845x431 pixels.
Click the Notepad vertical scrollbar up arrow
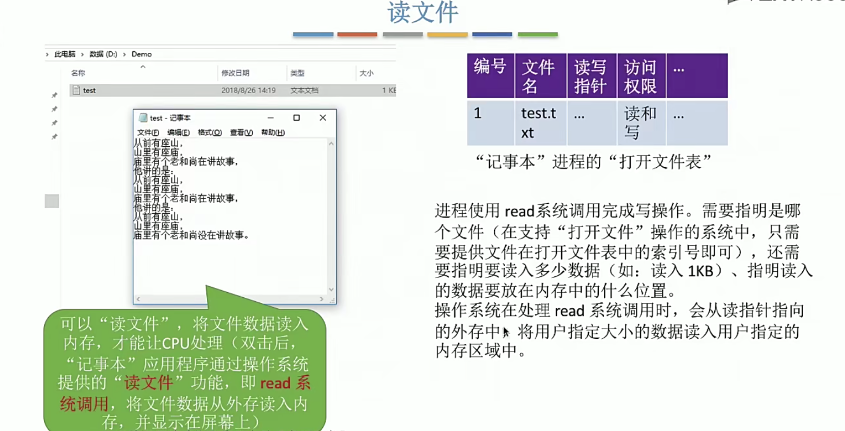[x=331, y=144]
